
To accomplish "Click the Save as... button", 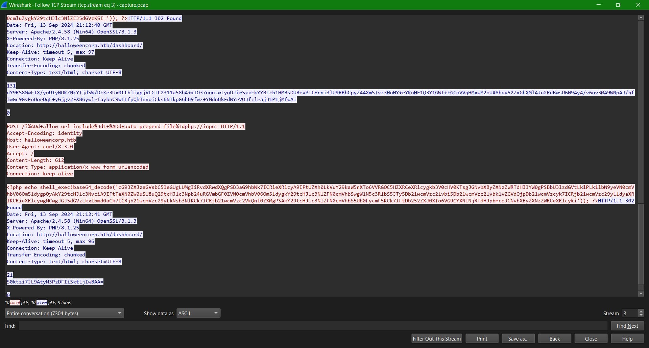I will [518, 339].
